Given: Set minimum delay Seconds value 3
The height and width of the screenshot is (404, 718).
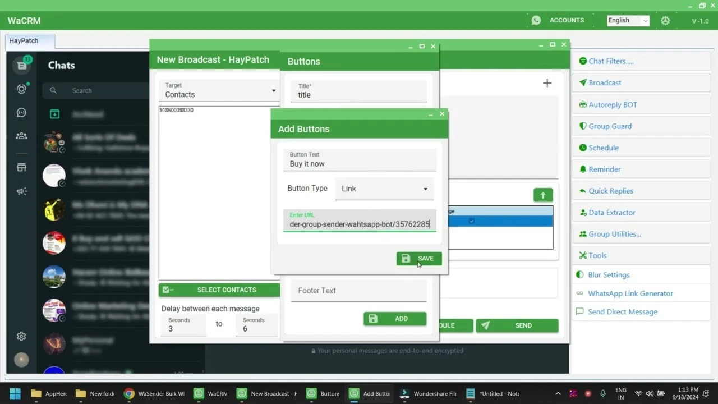Looking at the screenshot, I should [183, 325].
